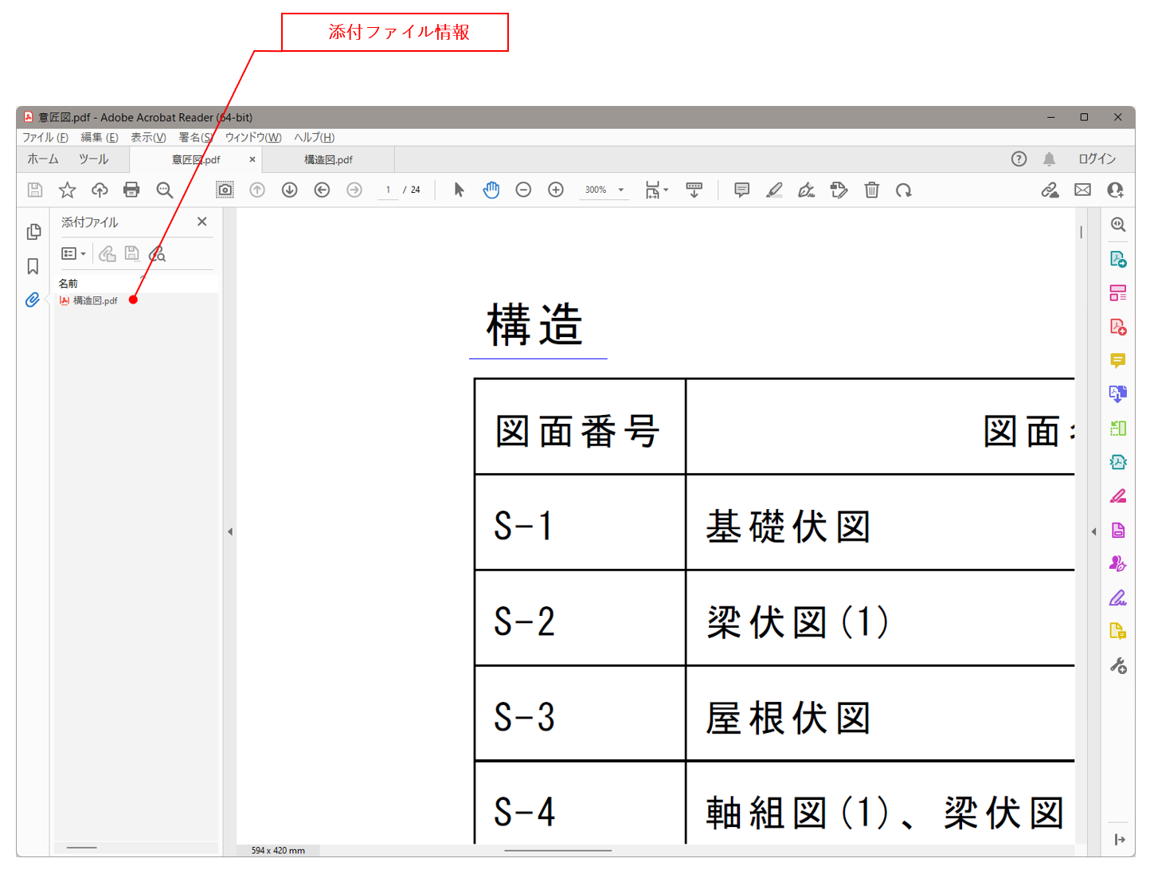Click the Print icon in the toolbar
This screenshot has width=1150, height=870.
(131, 190)
